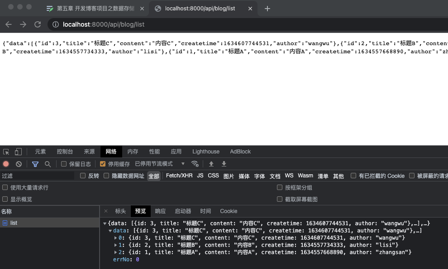The height and width of the screenshot is (269, 448).
Task: Click the site info icon in address bar
Action: click(x=55, y=24)
